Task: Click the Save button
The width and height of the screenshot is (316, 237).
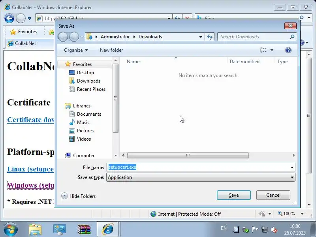Action: 233,195
